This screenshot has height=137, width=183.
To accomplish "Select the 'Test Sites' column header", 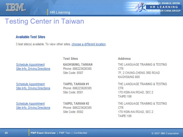I will [70, 59].
